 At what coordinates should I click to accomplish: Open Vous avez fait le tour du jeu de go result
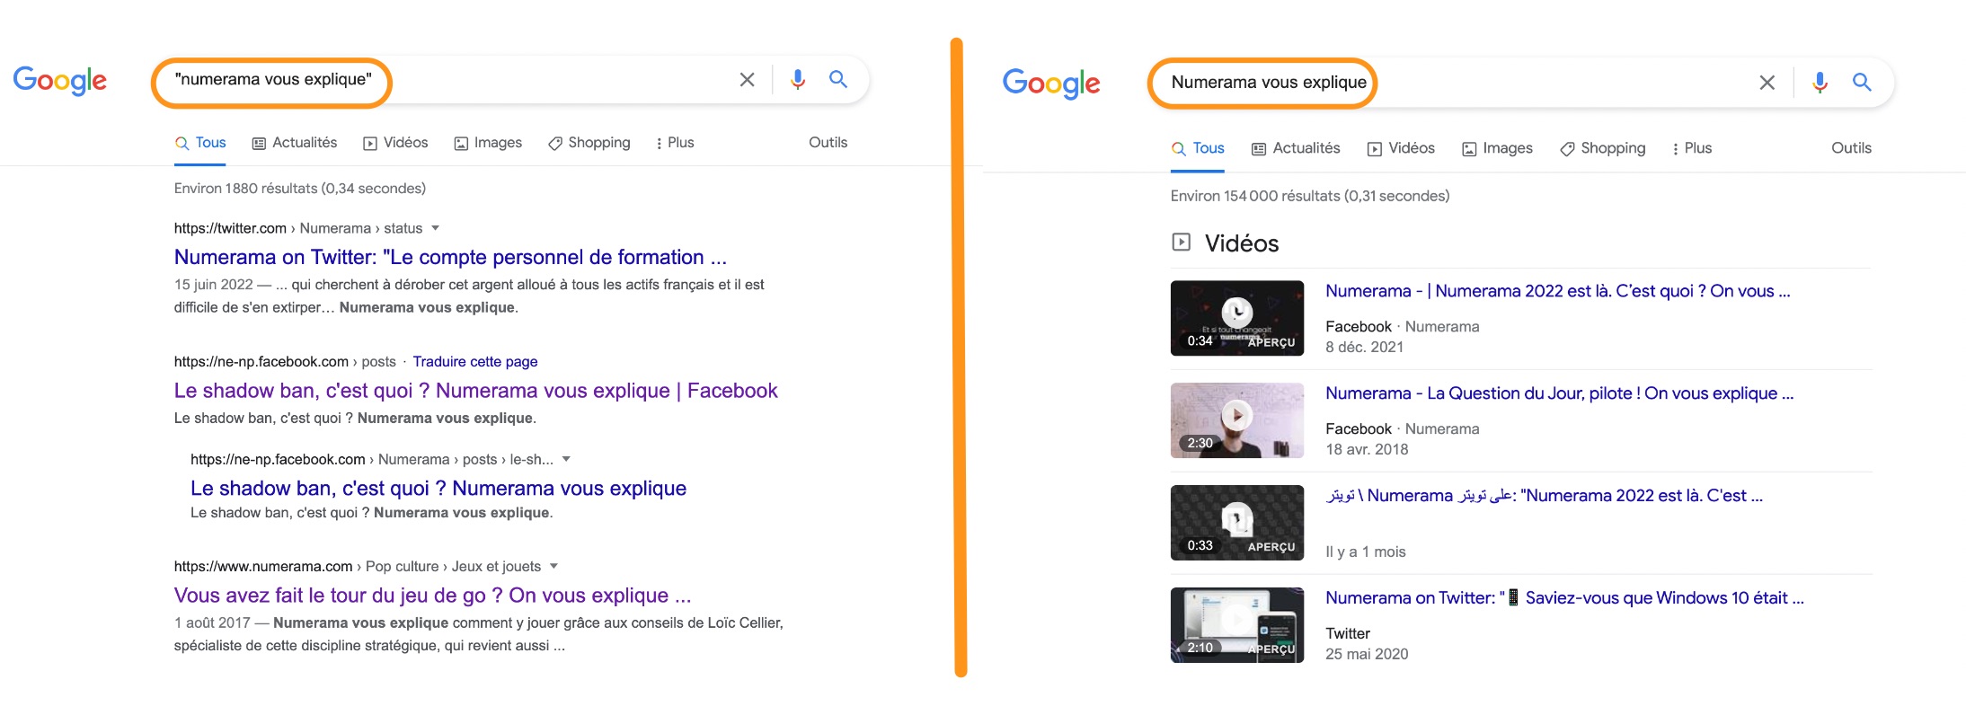pyautogui.click(x=432, y=596)
